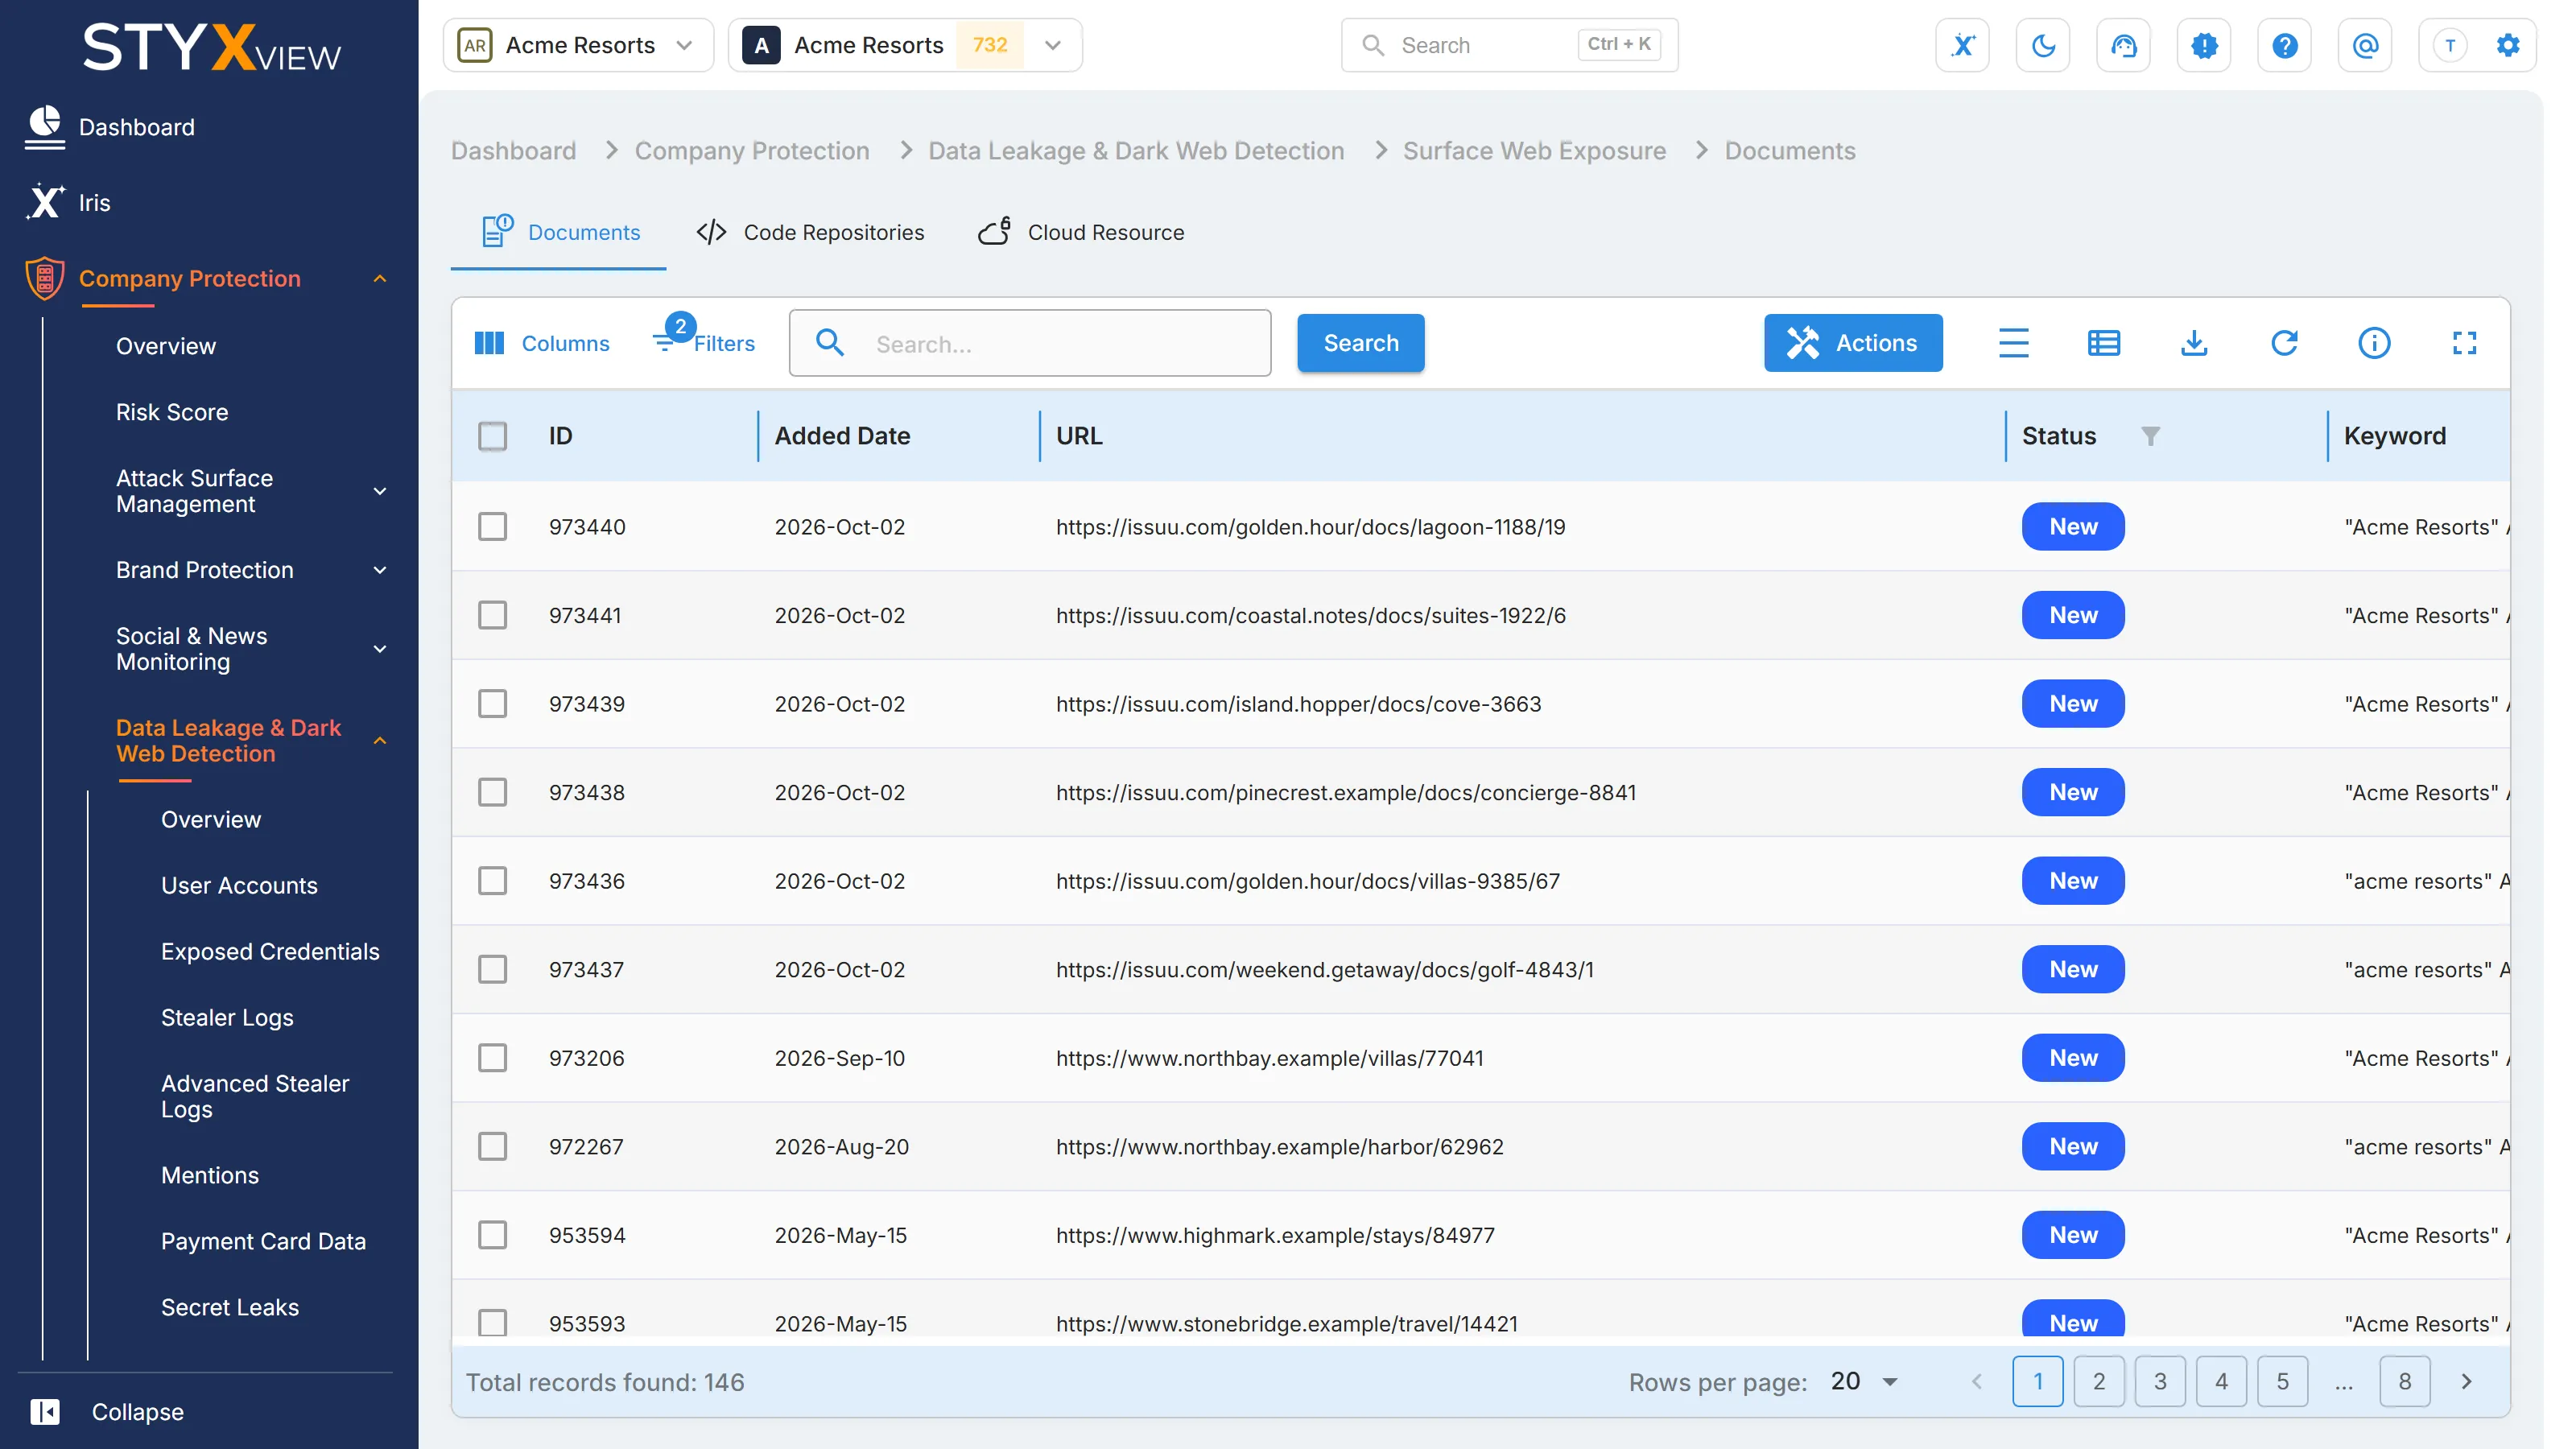The height and width of the screenshot is (1449, 2576).
Task: Check the row 973441 checkbox
Action: (492, 615)
